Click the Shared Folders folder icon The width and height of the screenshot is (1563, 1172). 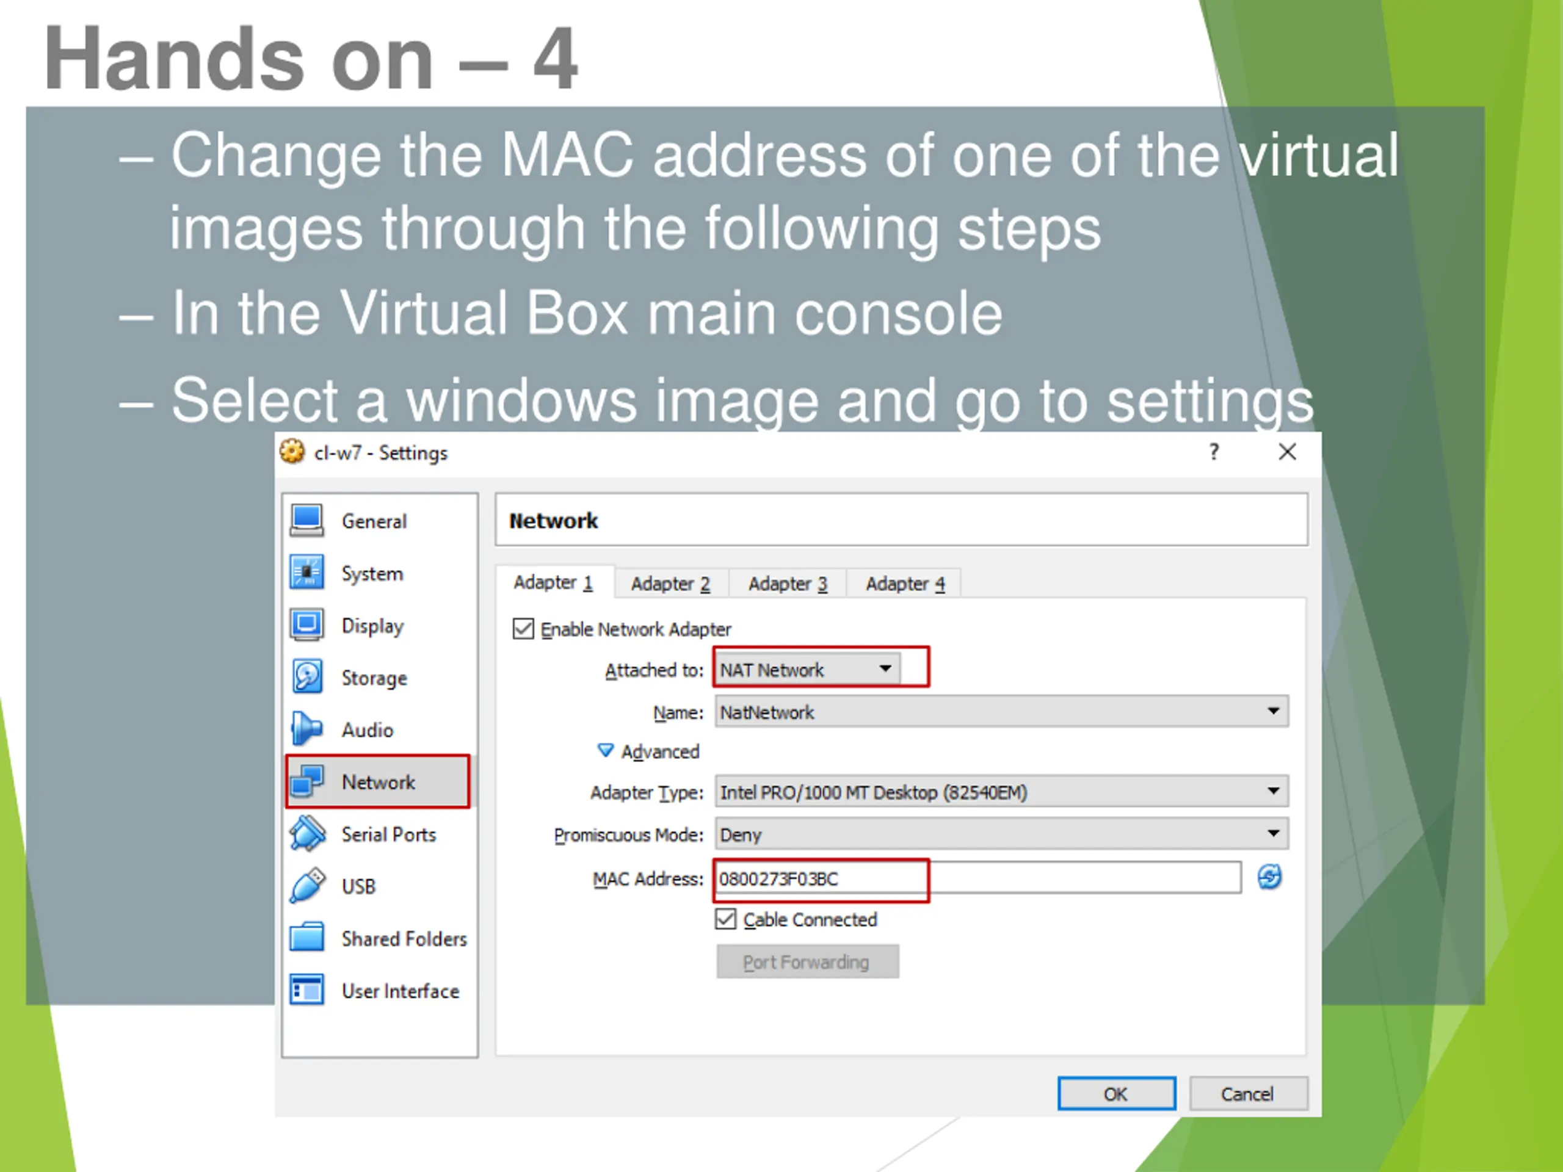306,938
